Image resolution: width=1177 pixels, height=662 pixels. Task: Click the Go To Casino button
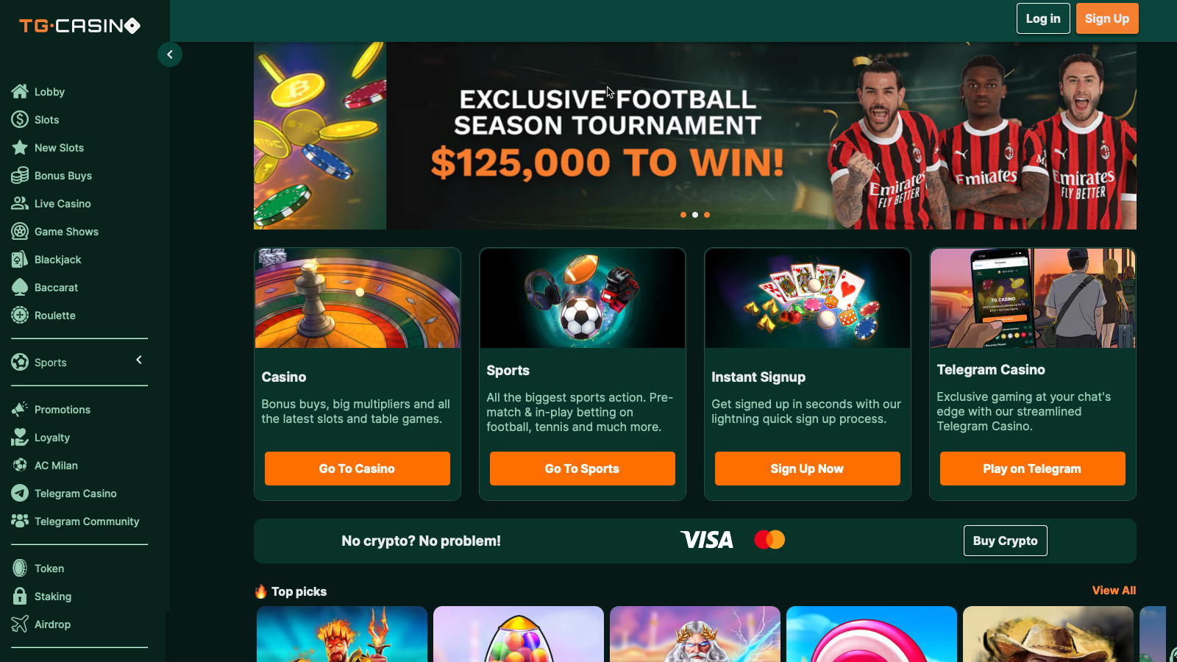pos(358,469)
